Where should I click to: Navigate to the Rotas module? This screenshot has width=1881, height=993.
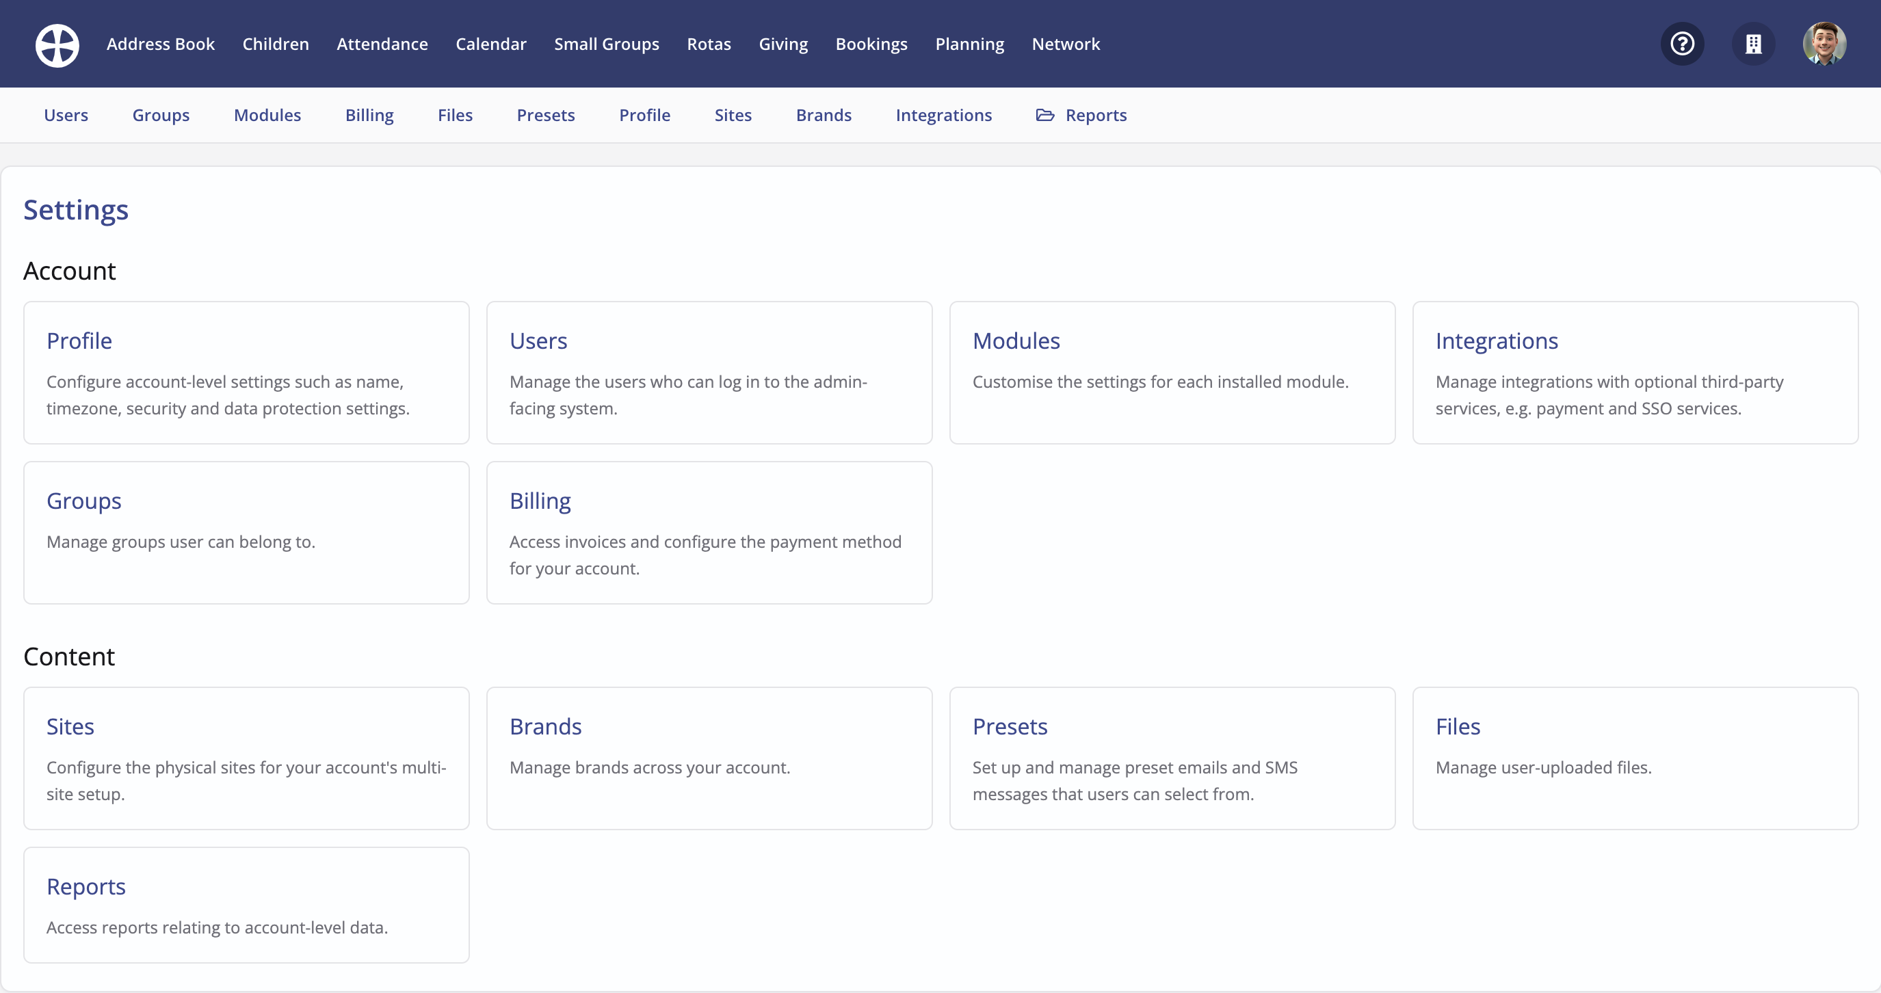tap(709, 44)
